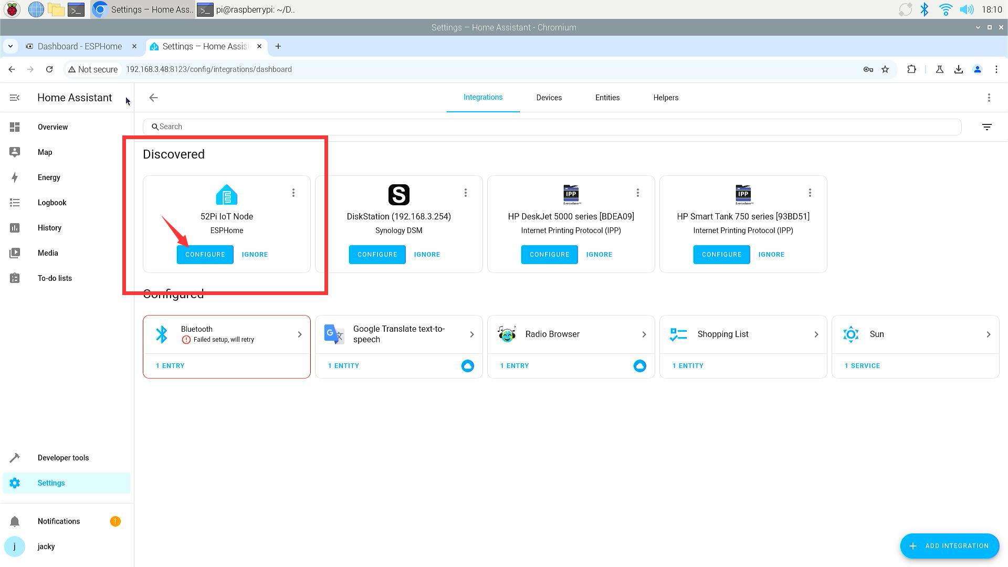Open History from sidebar

click(67, 228)
